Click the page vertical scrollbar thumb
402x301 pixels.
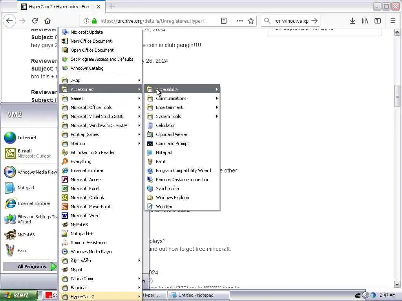(397, 96)
